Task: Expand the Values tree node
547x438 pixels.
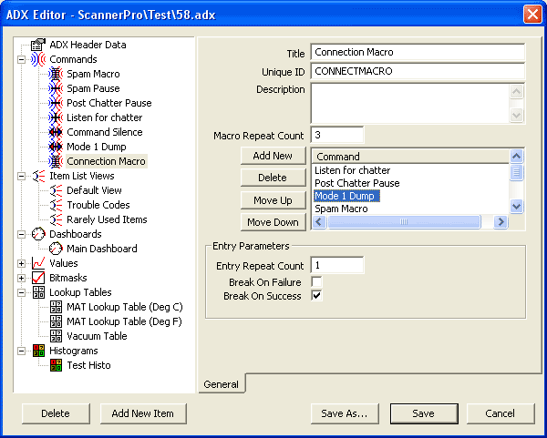Action: [22, 263]
